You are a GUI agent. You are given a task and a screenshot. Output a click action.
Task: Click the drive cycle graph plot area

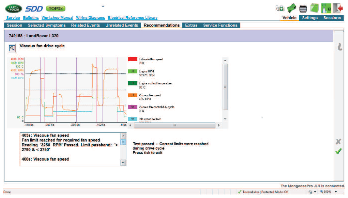click(75, 90)
